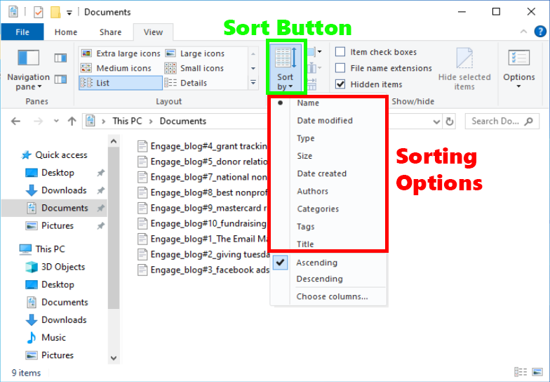550x382 pixels.
Task: Toggle the Preview pane icon
Action: (60, 58)
